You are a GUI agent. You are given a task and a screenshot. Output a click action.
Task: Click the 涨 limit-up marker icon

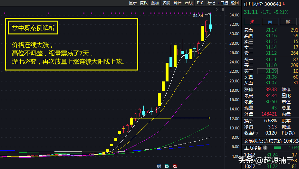pyautogui.click(x=175, y=166)
